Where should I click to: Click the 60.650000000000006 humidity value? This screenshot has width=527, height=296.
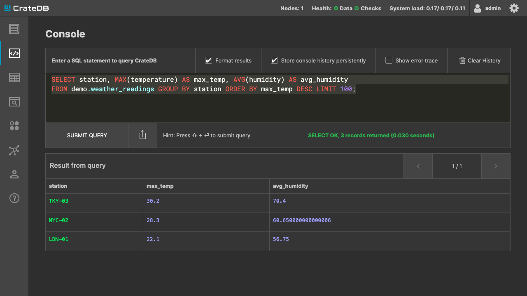[302, 220]
